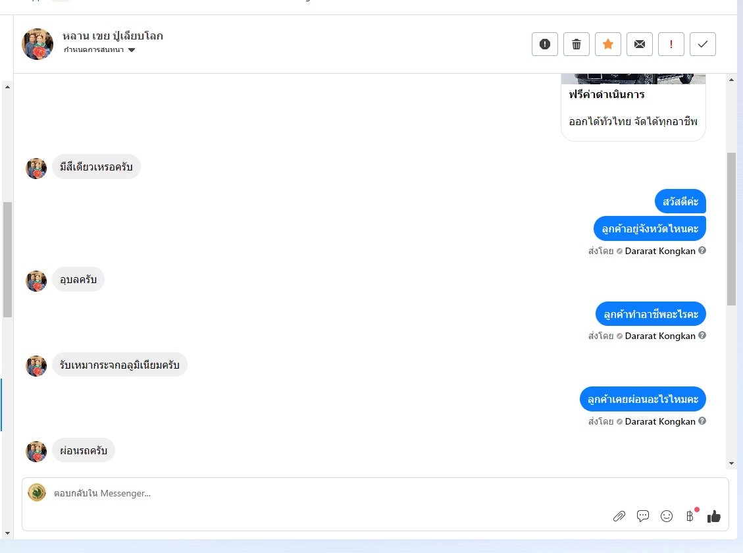Viewport: 743px width, 553px height.
Task: Expand the assign conversation dropdown arrow
Action: point(132,50)
